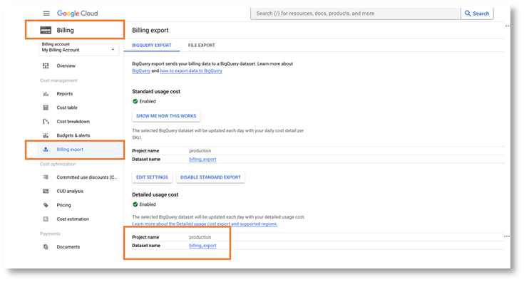Click the Budgets & alerts icon
Image resolution: width=524 pixels, height=282 pixels.
click(46, 135)
